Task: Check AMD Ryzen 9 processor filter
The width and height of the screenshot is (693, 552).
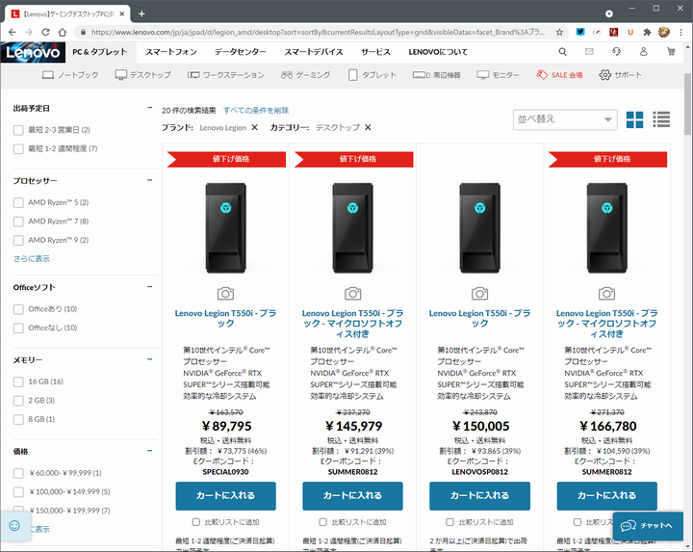Action: pos(18,240)
